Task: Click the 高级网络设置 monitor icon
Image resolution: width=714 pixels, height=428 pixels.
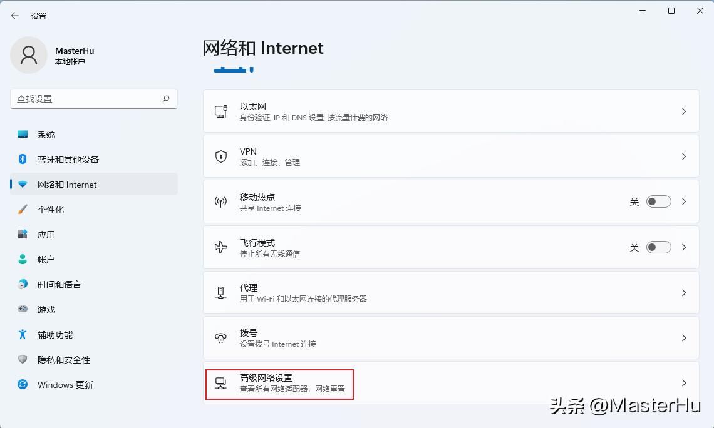Action: coord(221,384)
